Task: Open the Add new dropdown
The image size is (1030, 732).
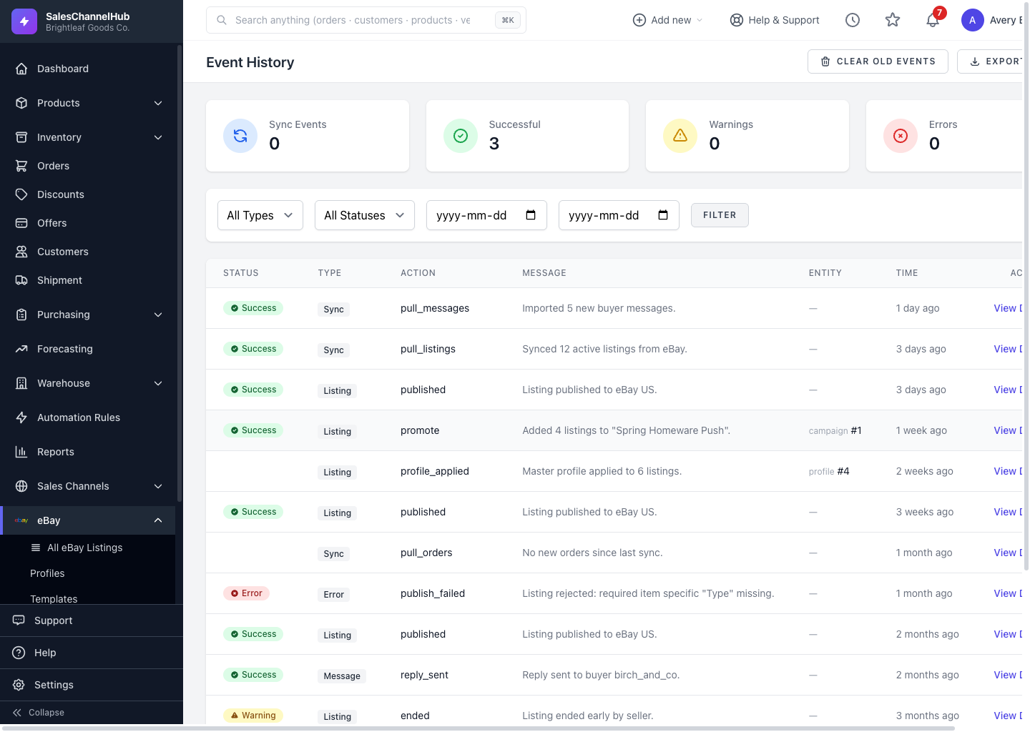Action: [x=668, y=20]
